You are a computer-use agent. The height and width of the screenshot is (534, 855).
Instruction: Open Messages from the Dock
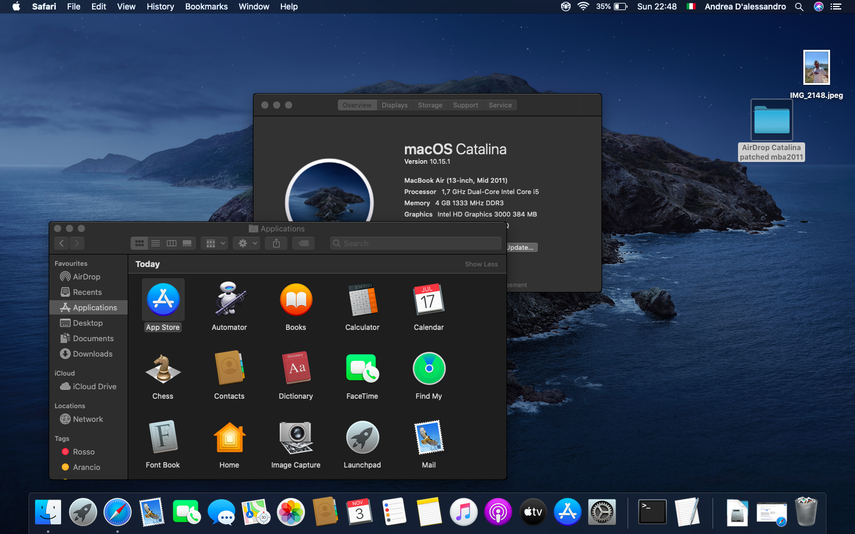[x=221, y=511]
